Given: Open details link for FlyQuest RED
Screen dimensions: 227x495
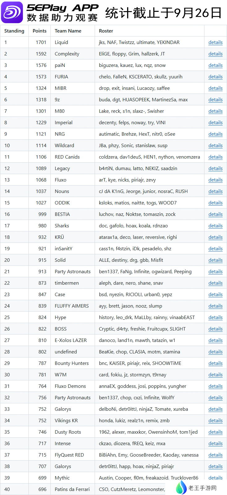Looking at the screenshot, I should [216, 455].
